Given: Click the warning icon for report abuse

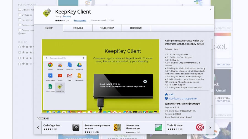Looking at the screenshot, I should tap(166, 98).
